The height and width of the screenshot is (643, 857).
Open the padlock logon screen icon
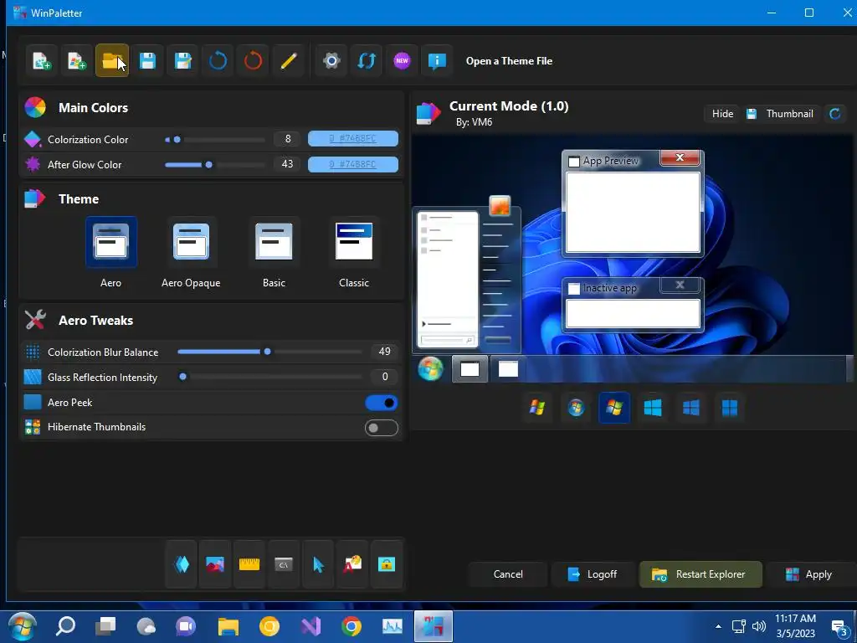point(387,564)
